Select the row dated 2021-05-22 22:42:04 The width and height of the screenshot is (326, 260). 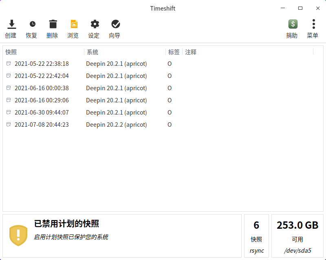tap(163, 76)
